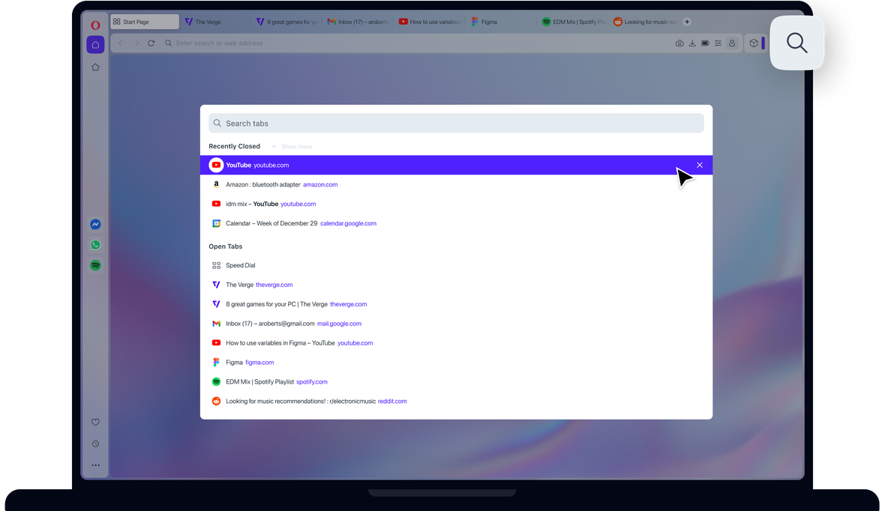The image size is (885, 511).
Task: Expand Show more for Recently Closed
Action: click(x=296, y=147)
